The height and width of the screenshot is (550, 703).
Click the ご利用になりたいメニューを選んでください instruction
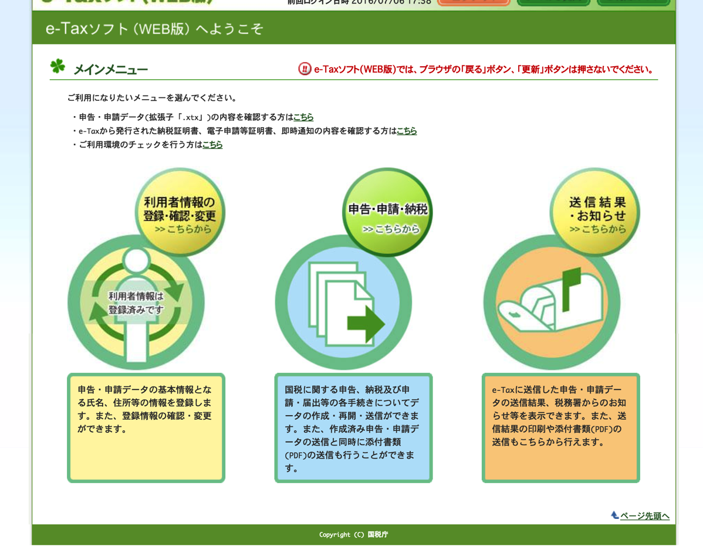[153, 98]
